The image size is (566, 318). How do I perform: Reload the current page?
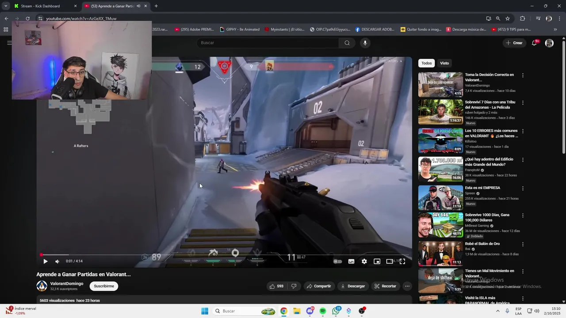pyautogui.click(x=27, y=19)
